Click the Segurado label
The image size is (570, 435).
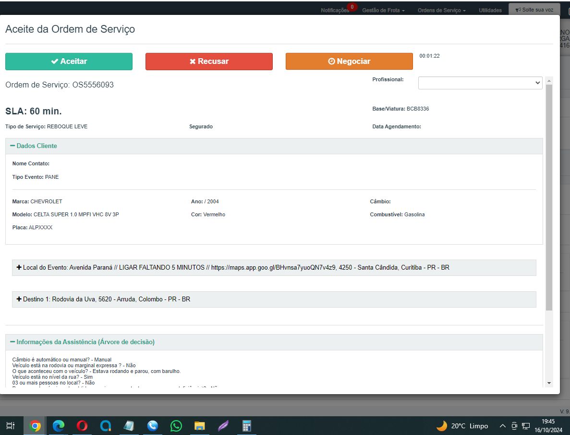(x=201, y=127)
